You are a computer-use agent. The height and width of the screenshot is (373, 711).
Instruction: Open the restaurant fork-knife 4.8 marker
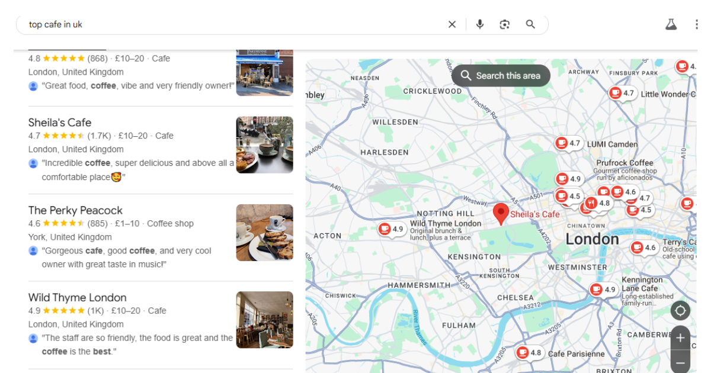[597, 204]
